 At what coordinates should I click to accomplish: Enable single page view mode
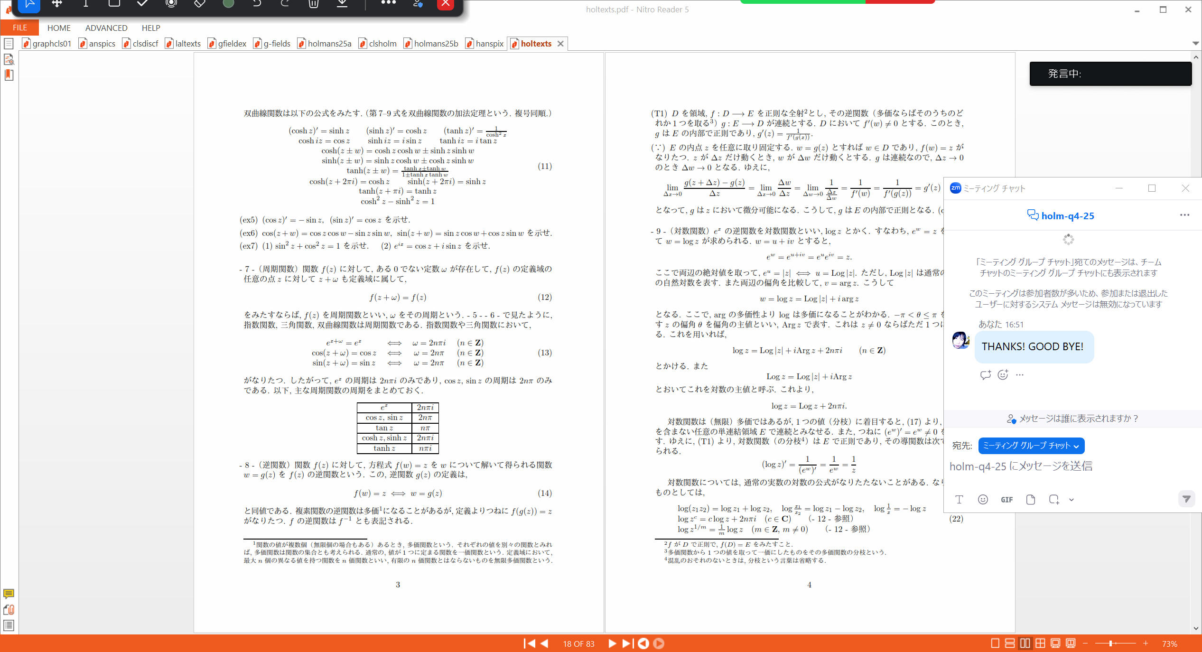click(x=995, y=643)
